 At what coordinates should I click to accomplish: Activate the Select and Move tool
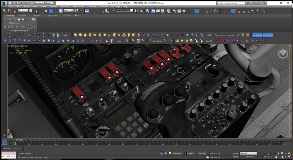click(51, 11)
